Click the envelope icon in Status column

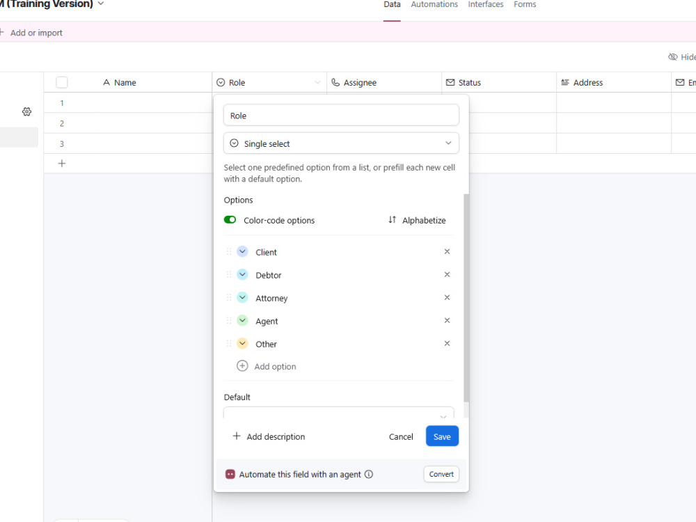[450, 83]
